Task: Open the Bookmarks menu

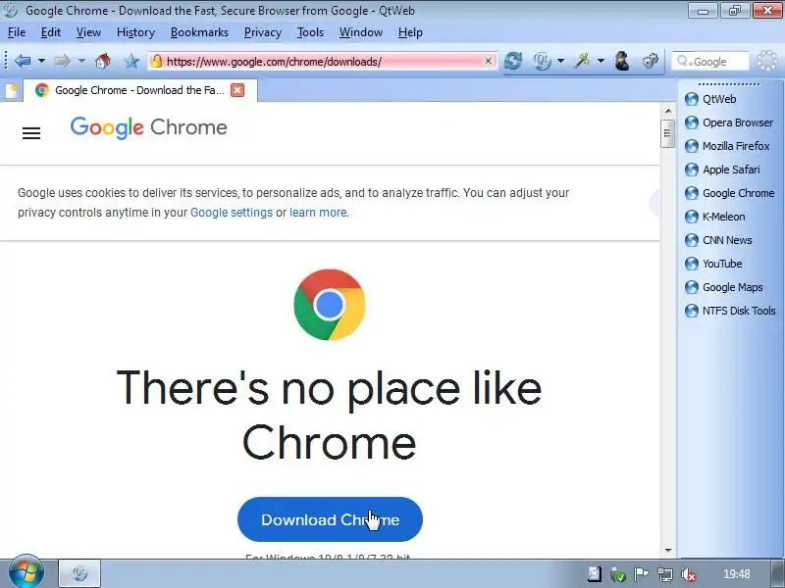Action: click(x=199, y=32)
